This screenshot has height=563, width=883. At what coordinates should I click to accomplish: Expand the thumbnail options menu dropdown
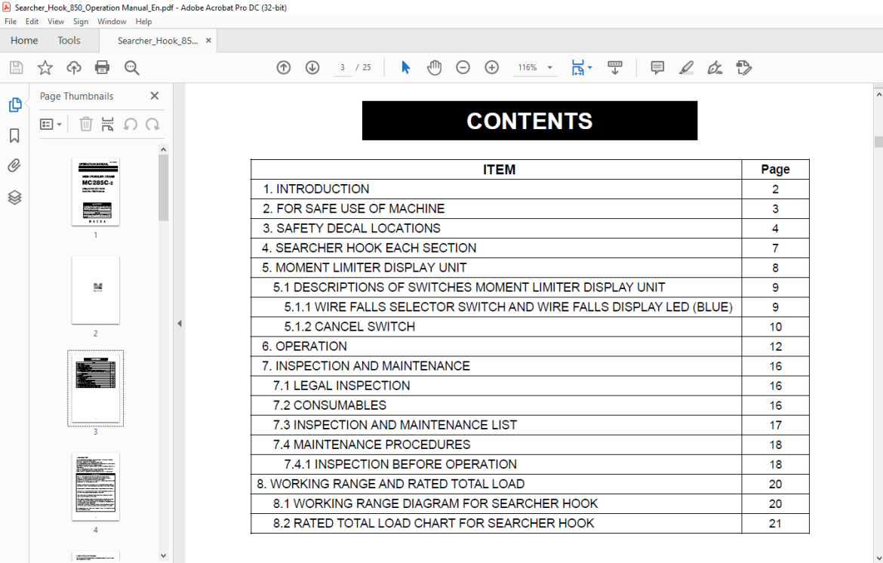(51, 125)
